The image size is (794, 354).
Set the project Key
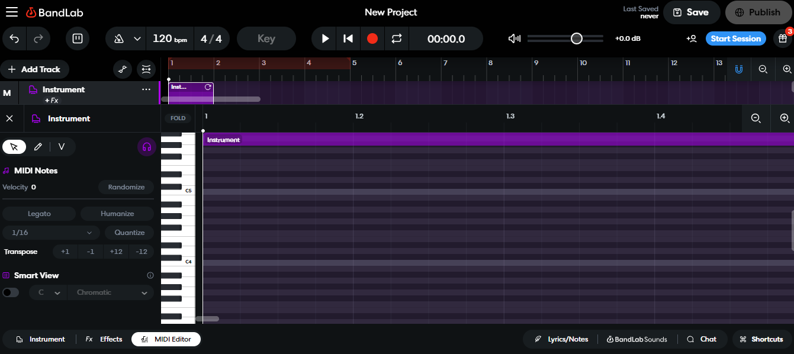266,38
